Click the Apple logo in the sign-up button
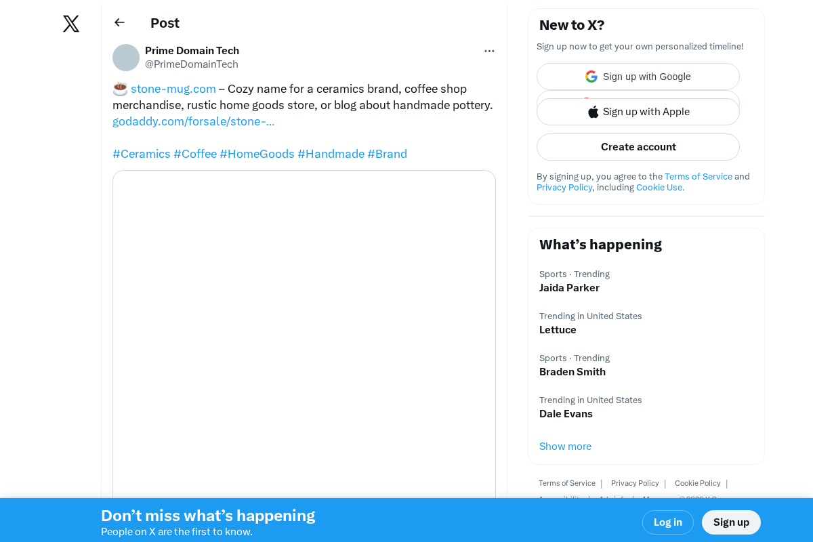This screenshot has width=813, height=542. pyautogui.click(x=593, y=111)
